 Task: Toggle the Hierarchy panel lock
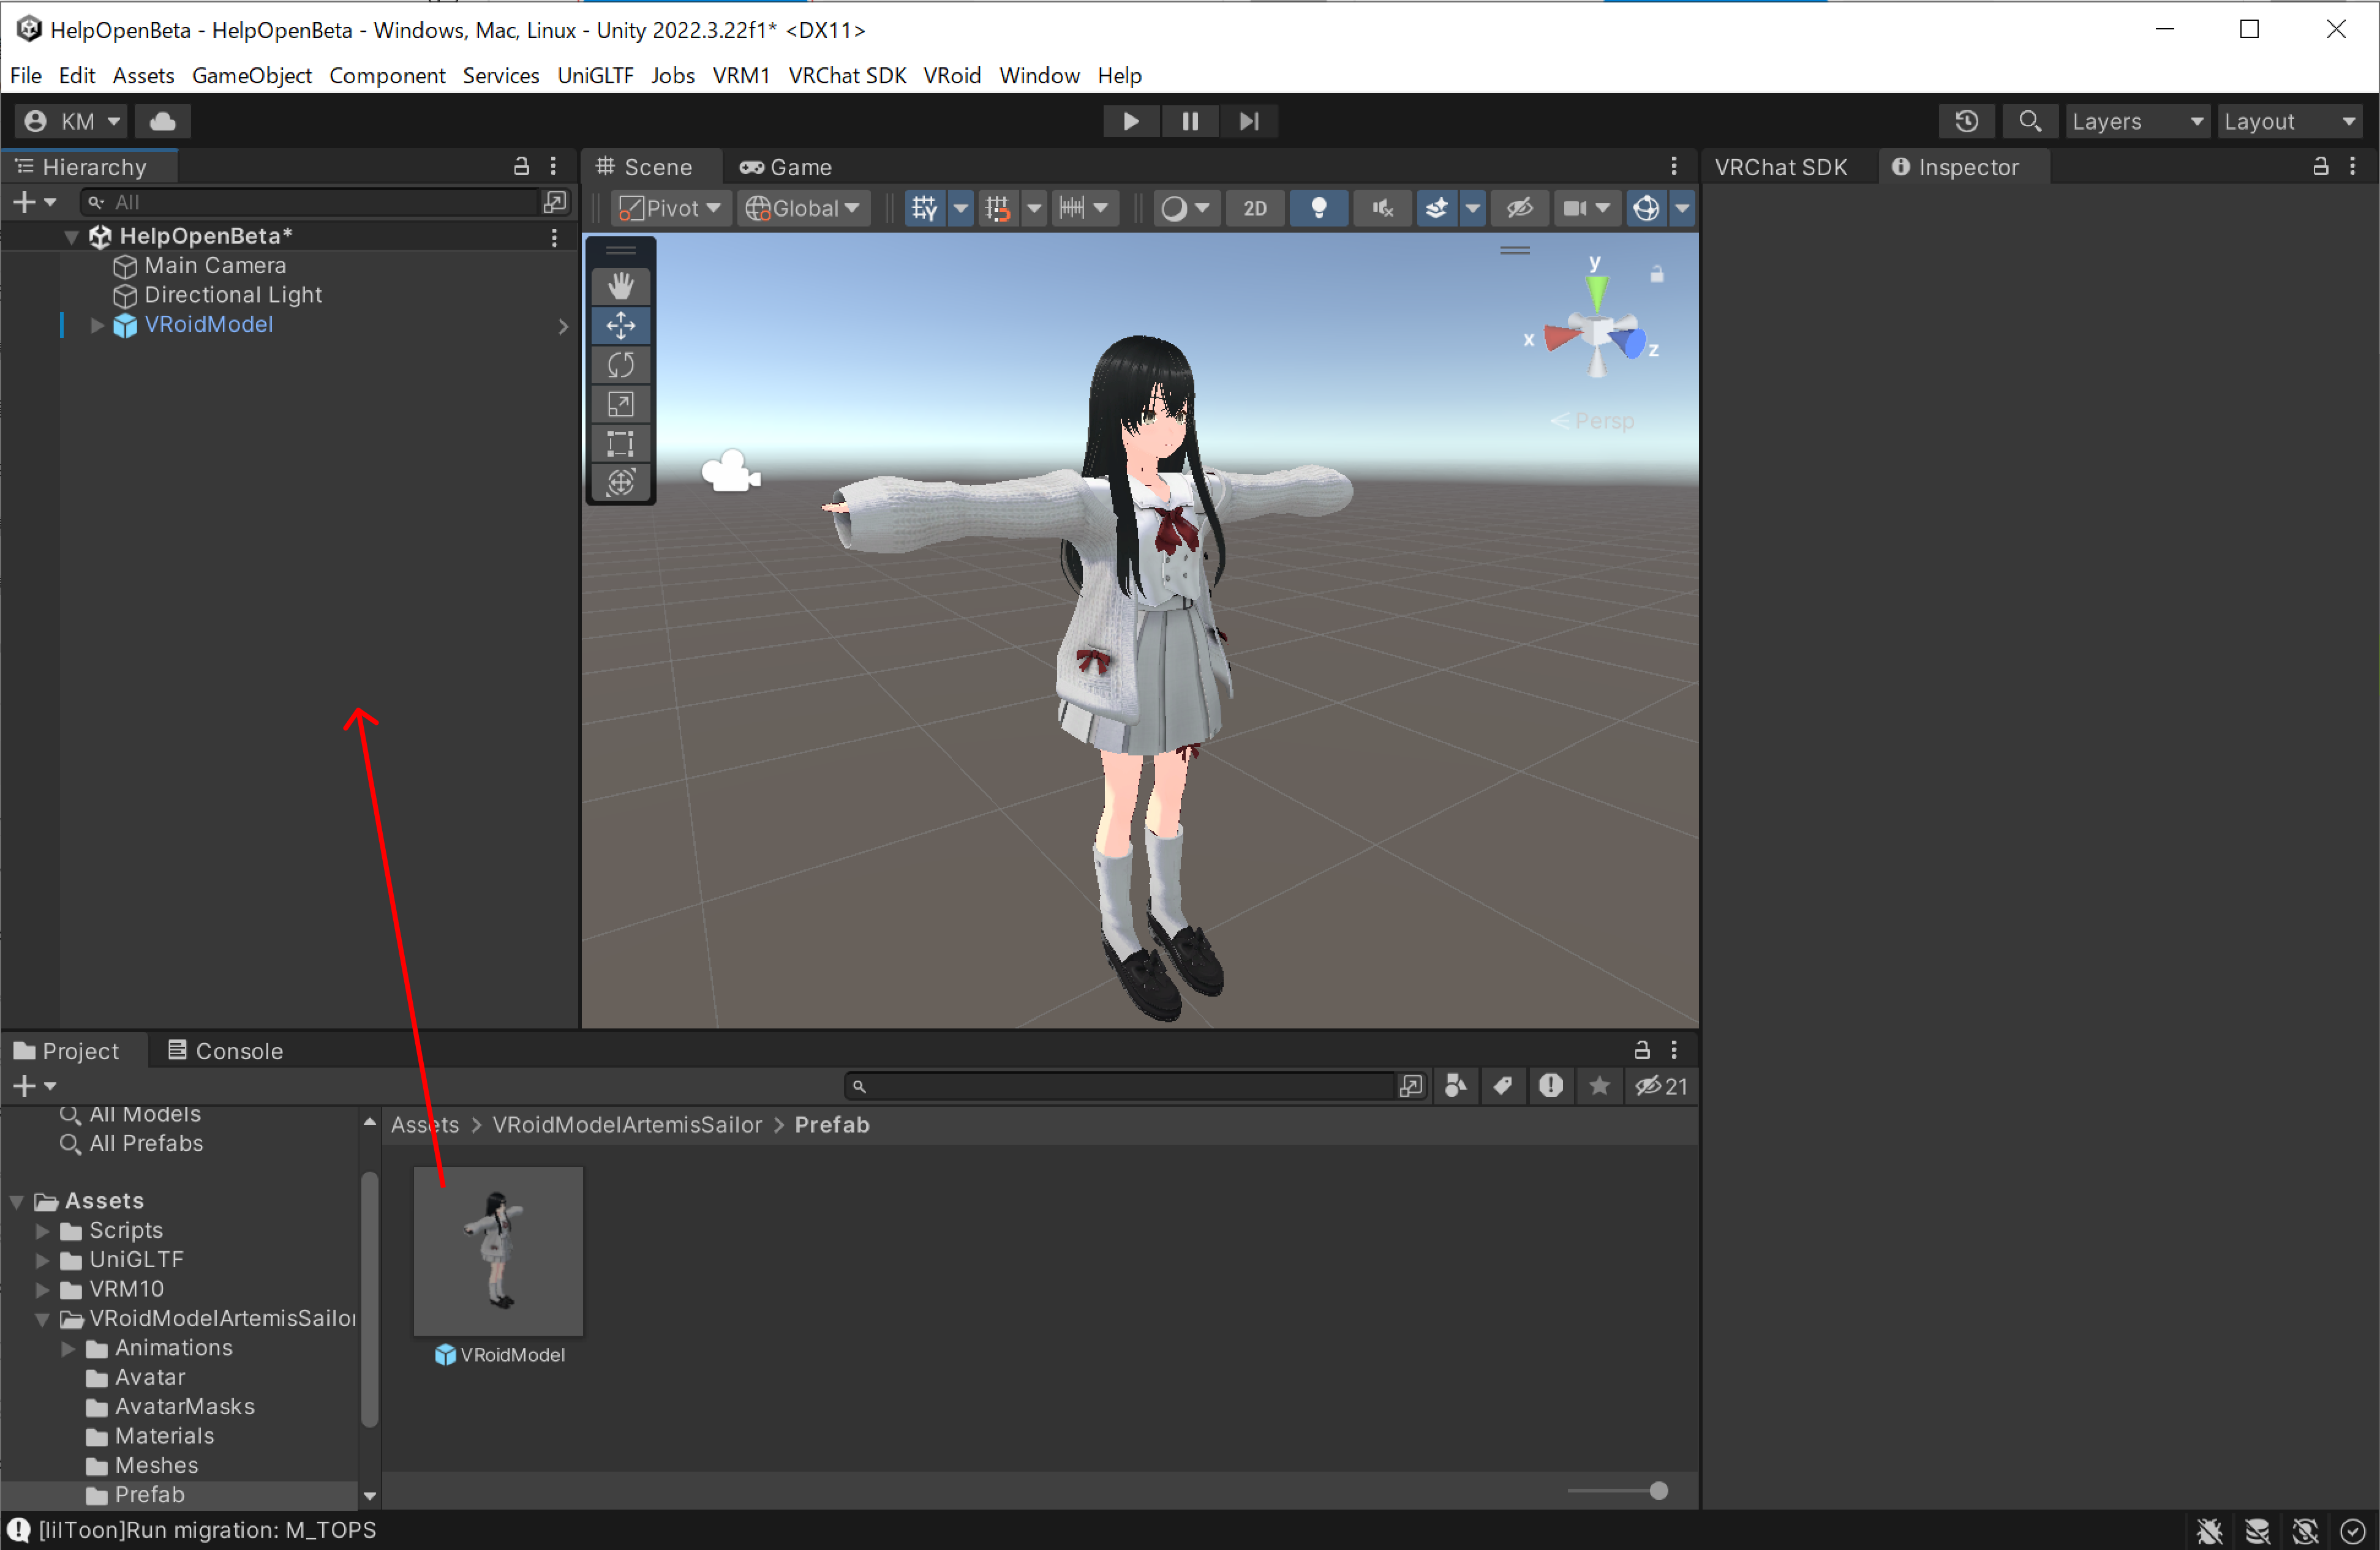(521, 166)
